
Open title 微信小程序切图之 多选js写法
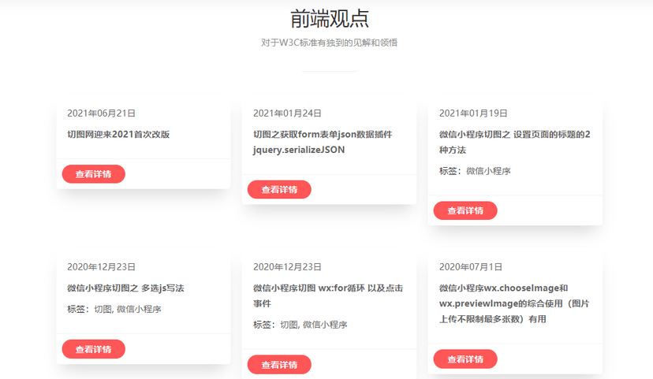click(x=125, y=288)
